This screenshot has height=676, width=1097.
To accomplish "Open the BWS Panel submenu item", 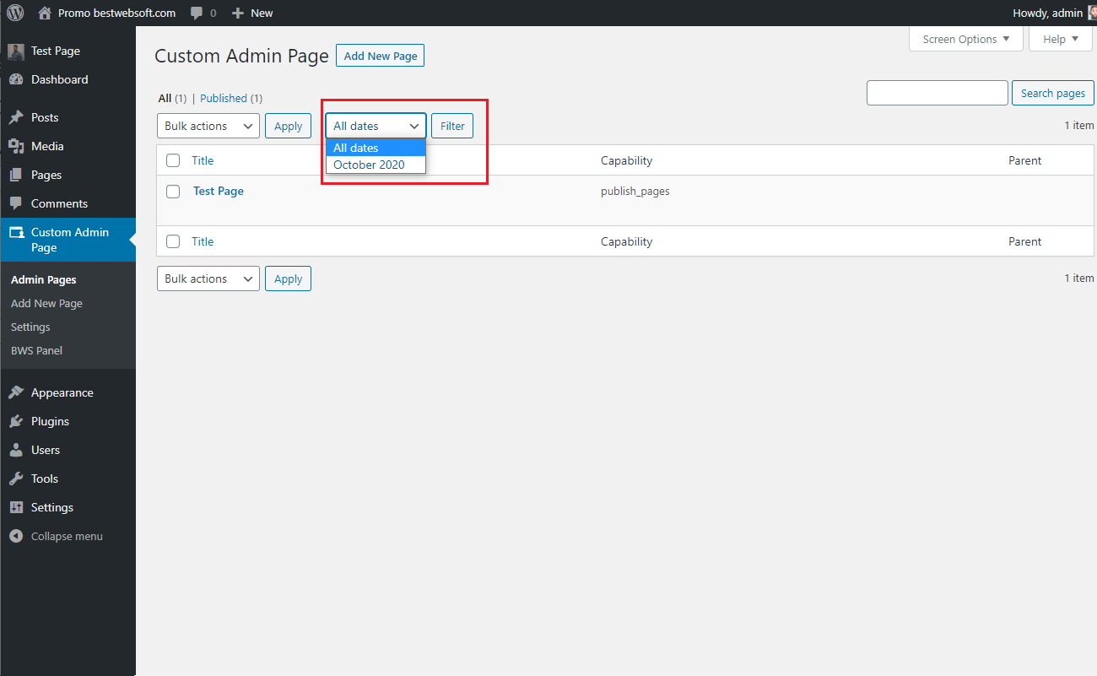I will click(36, 350).
